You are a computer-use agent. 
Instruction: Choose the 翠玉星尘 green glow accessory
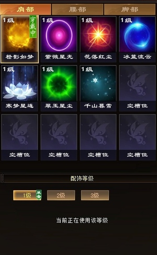pyautogui.click(x=59, y=88)
